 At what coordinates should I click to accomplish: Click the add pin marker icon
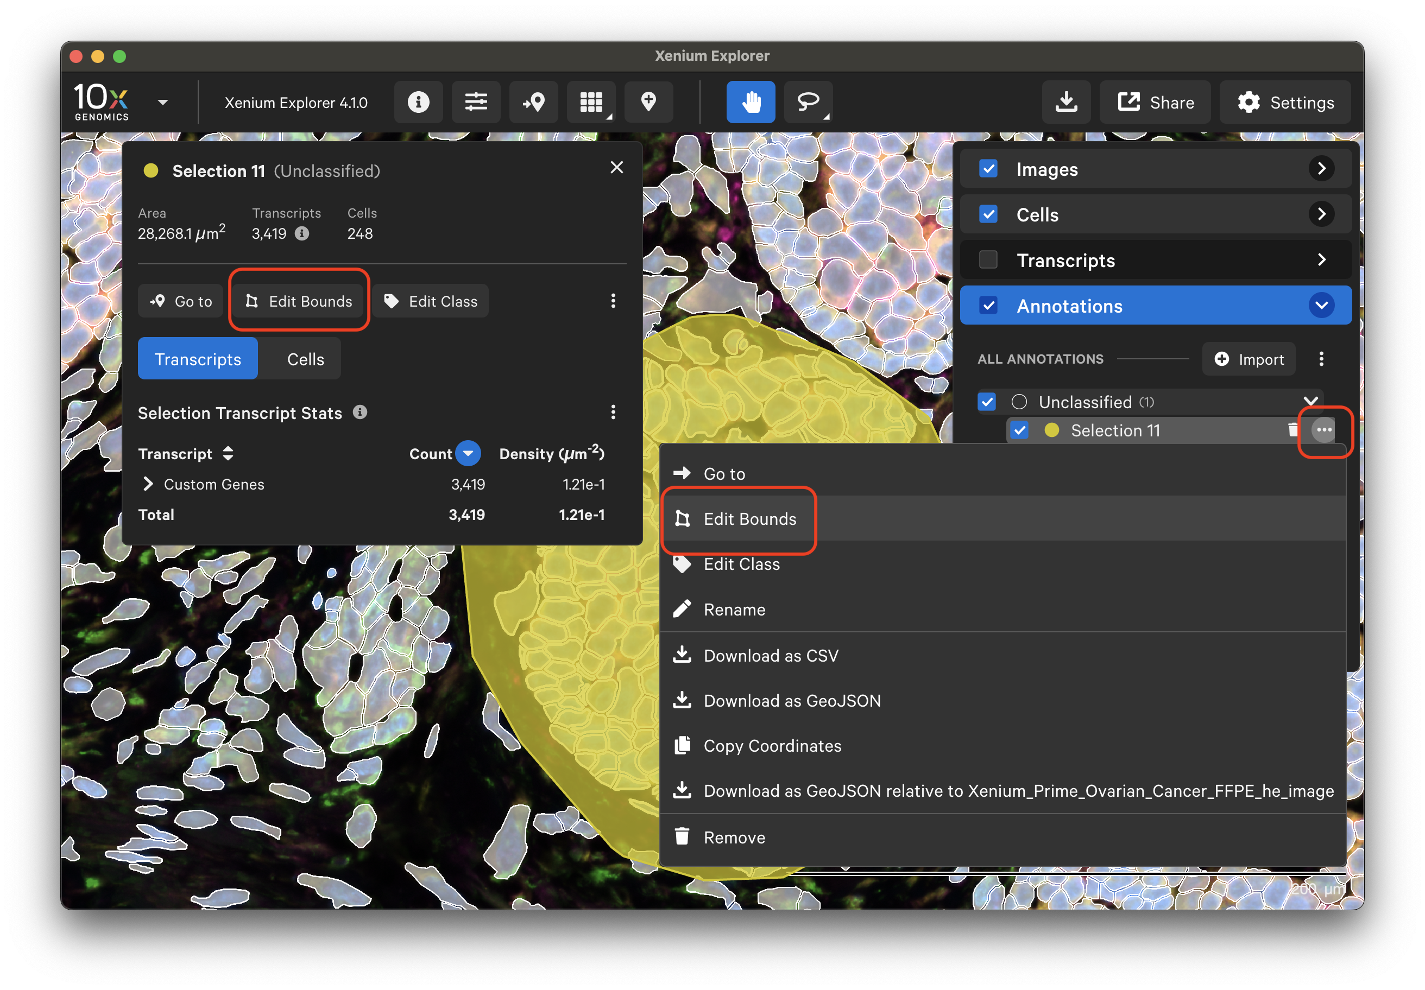(x=648, y=101)
